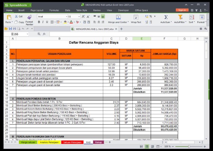The image size is (213, 151).
Task: Click the Sign in button
Action: click(182, 10)
